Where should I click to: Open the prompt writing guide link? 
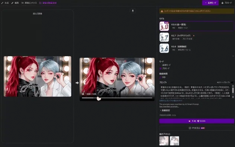[171, 100]
